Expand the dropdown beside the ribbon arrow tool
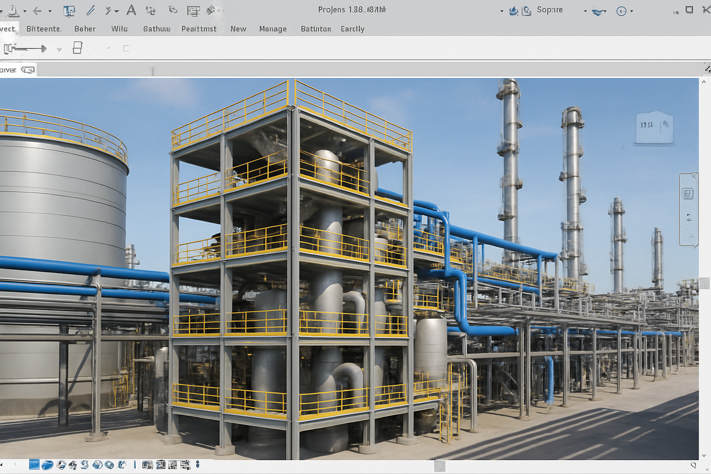This screenshot has height=474, width=711. [59, 49]
